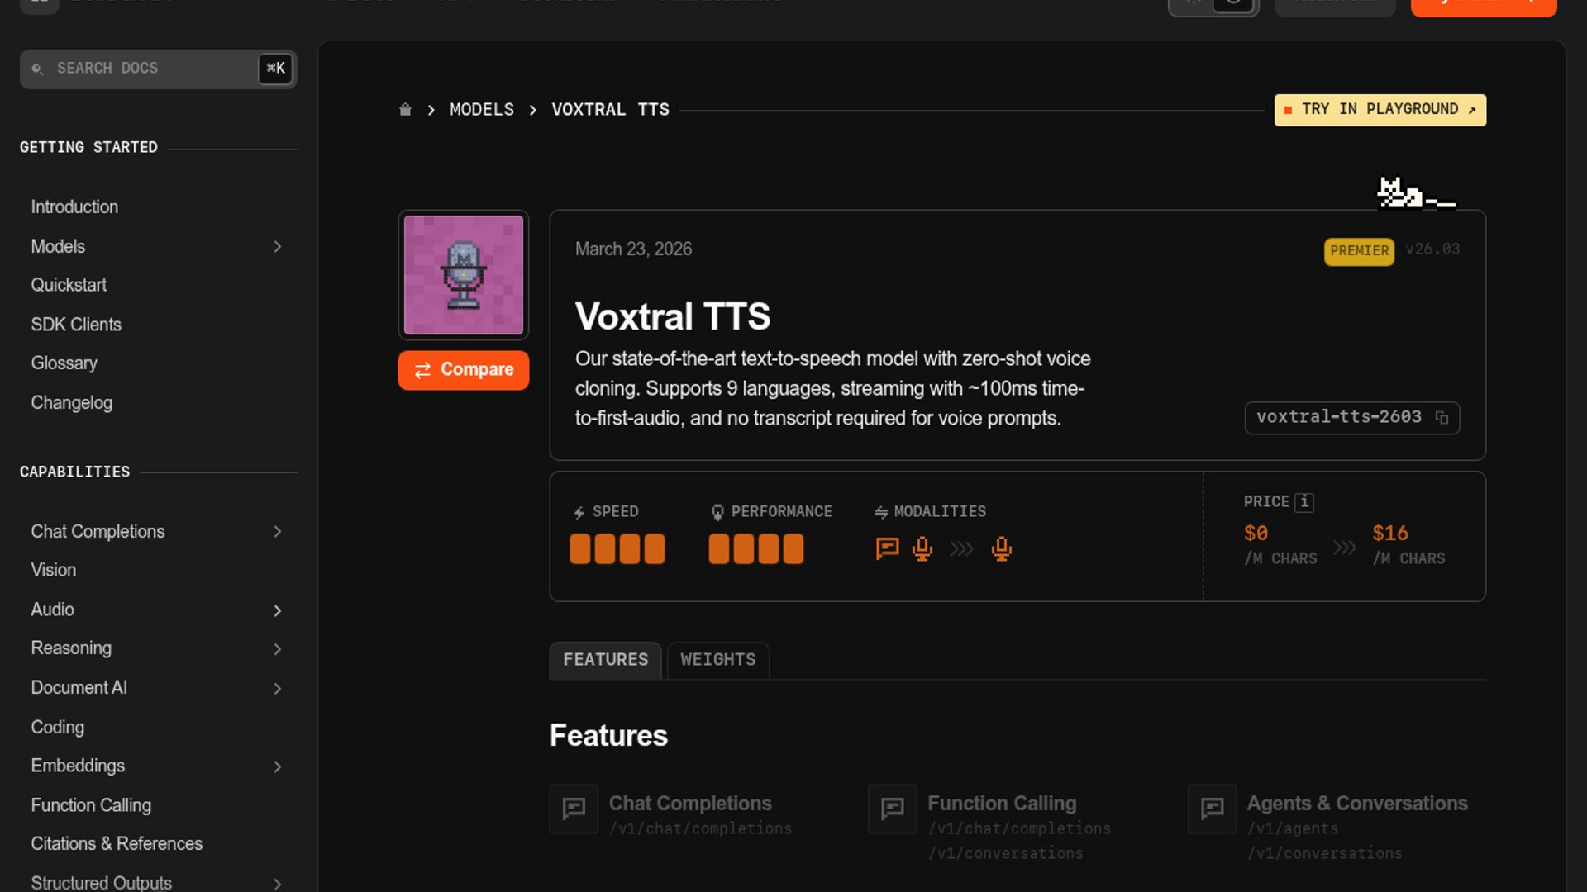
Task: Select the Features tab
Action: 605,660
